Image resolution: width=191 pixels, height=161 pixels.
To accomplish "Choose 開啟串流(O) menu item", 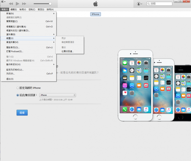I will pyautogui.click(x=28, y=47).
